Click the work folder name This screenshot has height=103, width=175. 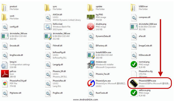tap(12, 16)
